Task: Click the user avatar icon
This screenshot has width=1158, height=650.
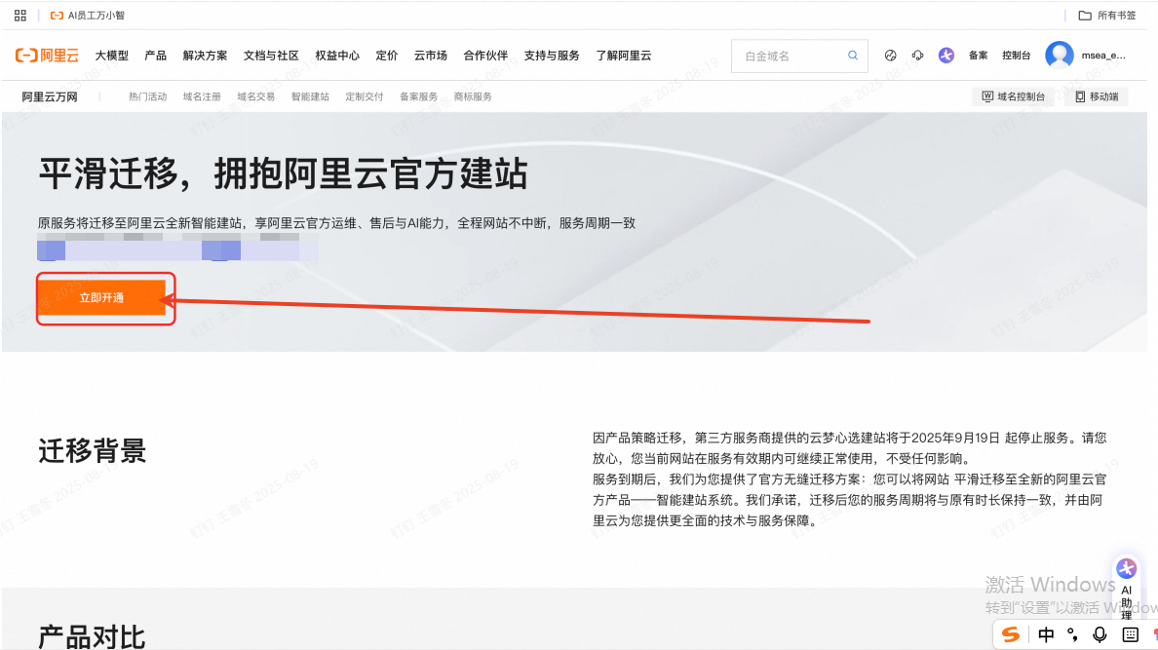Action: click(1059, 56)
